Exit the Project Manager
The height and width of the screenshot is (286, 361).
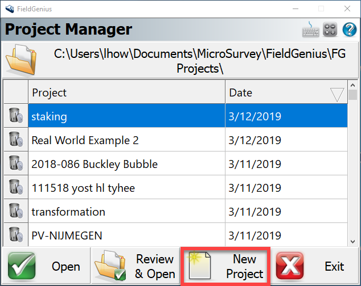[315, 266]
